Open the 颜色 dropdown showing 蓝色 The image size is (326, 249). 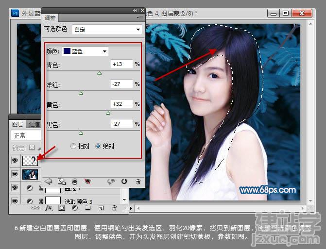pyautogui.click(x=85, y=51)
